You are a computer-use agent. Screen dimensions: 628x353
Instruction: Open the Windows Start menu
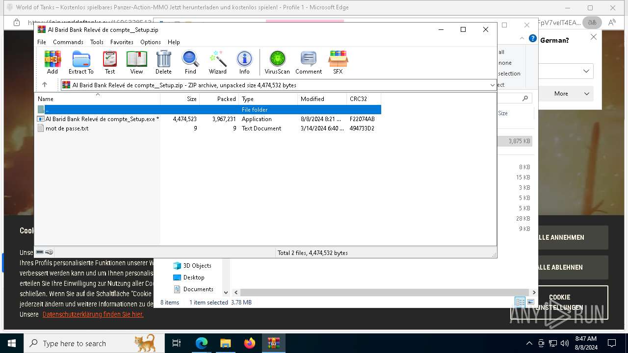click(x=11, y=343)
